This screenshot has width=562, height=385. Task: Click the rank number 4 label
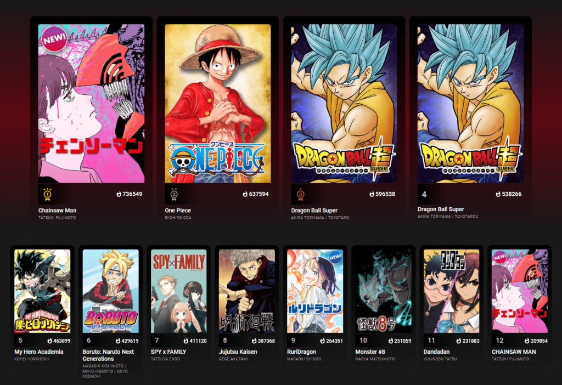coord(424,195)
